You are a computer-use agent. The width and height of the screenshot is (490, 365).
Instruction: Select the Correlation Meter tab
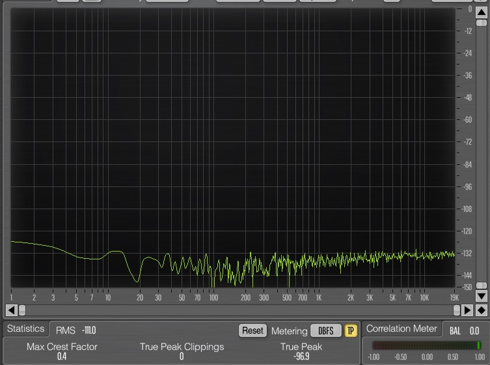[x=402, y=329]
